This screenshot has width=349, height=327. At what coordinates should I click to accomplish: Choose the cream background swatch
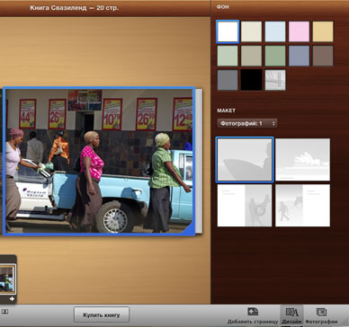pos(251,31)
